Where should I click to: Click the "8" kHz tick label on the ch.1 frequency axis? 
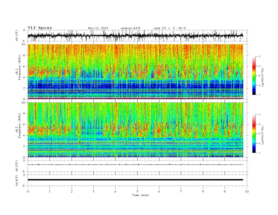tap(24, 56)
